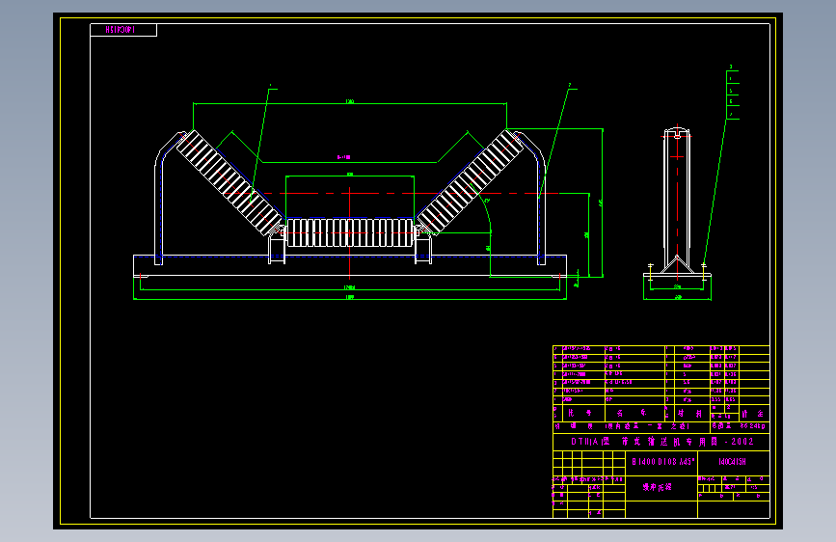The height and width of the screenshot is (542, 836).
Task: Click the side view bracket on the right
Action: tap(677, 201)
